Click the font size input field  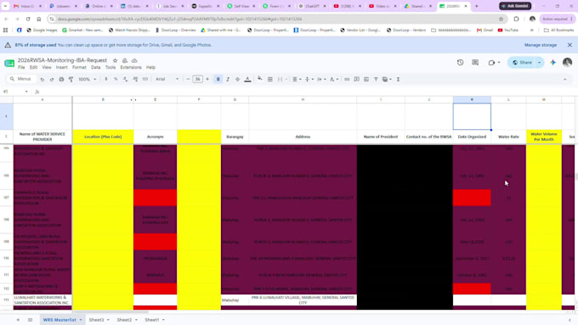(197, 79)
